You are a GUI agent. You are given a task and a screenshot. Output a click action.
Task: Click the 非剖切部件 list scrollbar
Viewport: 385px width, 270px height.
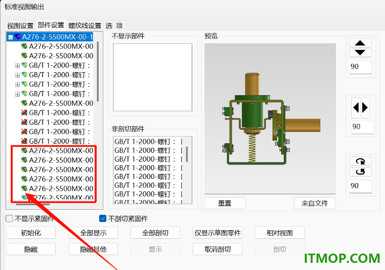(187, 154)
